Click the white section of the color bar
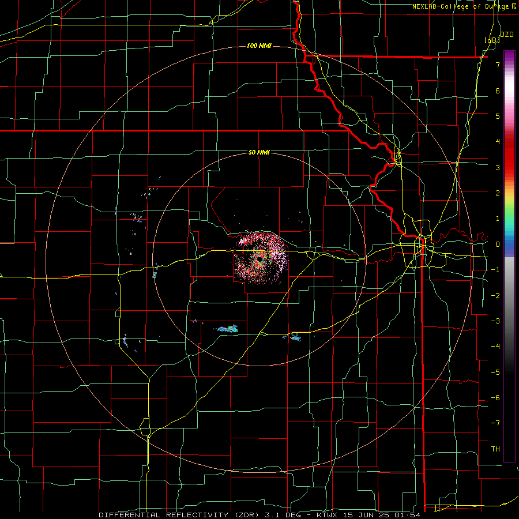Screen dimensions: 519x519 coord(509,86)
